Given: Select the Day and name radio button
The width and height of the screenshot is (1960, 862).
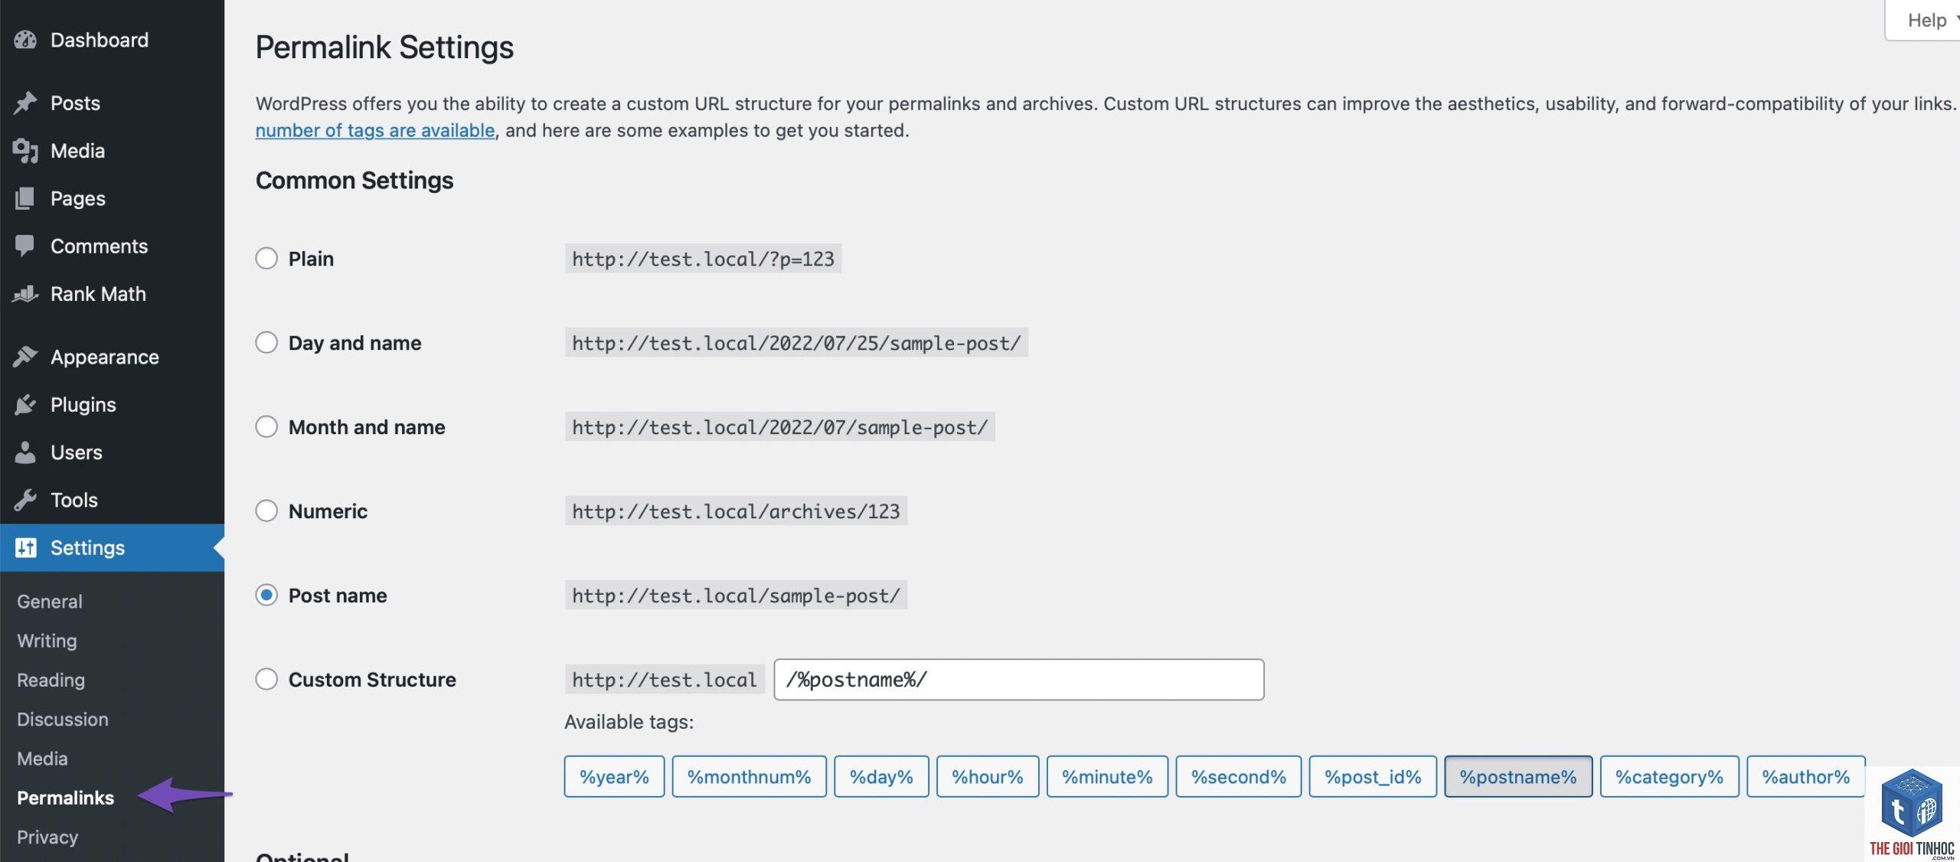Looking at the screenshot, I should point(266,343).
